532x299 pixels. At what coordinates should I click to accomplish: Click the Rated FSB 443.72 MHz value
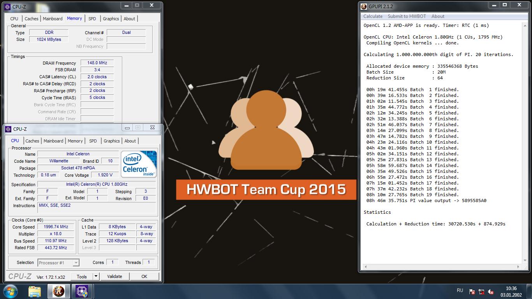(56, 248)
